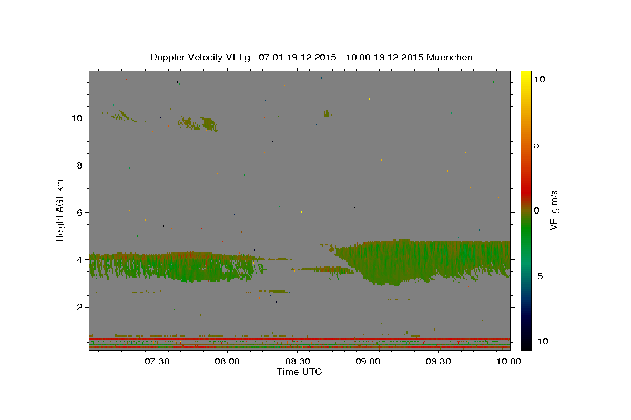Click the colorbar value 0
Screen dimensions: 631x420
point(536,210)
